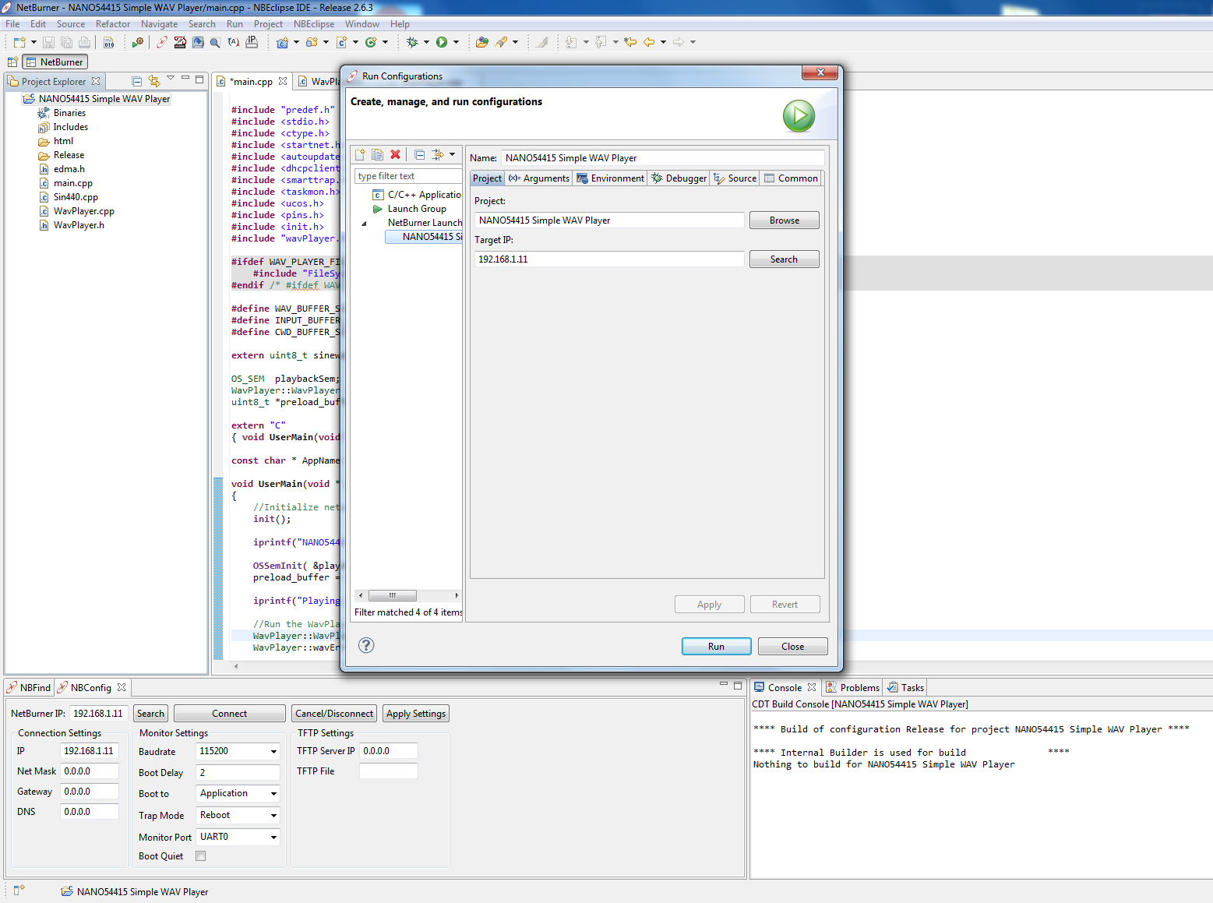1213x903 pixels.
Task: Open the Trap Mode dropdown
Action: point(273,816)
